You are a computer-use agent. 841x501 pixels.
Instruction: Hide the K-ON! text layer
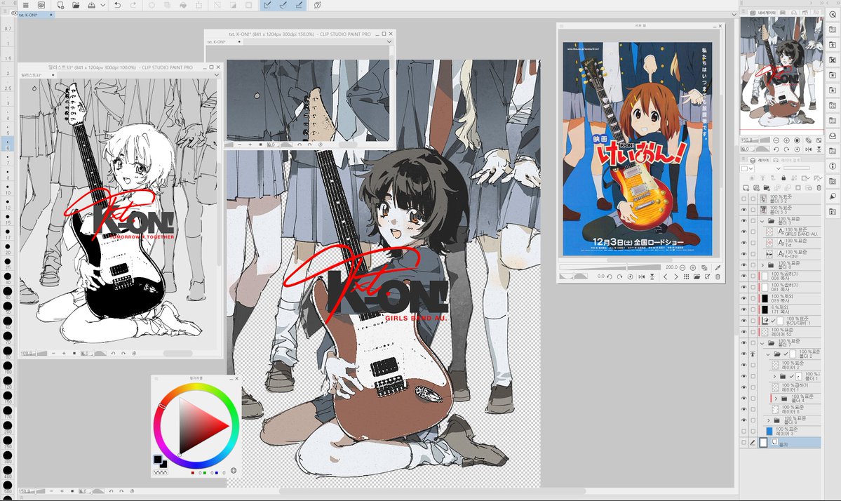click(x=744, y=253)
